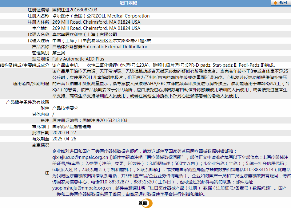Click 注册人名称 label
Screen dimensions: 291x208
tap(38, 16)
